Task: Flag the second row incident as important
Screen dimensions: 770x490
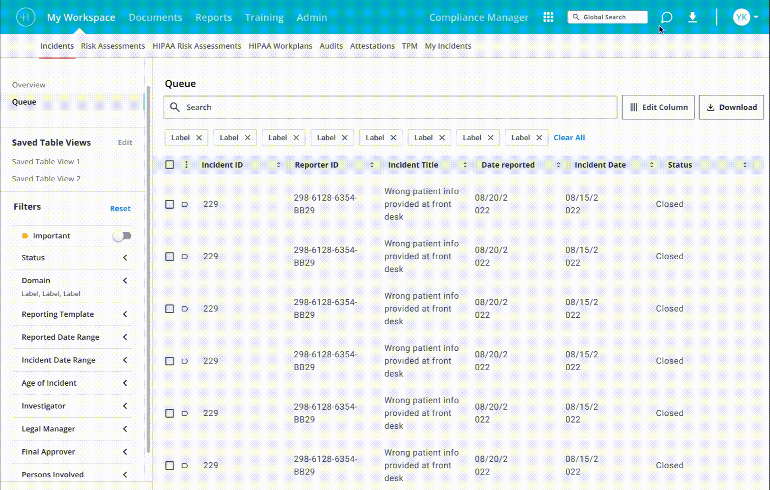Action: click(x=185, y=257)
